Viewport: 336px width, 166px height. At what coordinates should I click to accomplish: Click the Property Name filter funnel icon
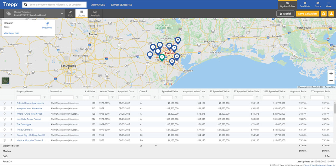coord(45,97)
